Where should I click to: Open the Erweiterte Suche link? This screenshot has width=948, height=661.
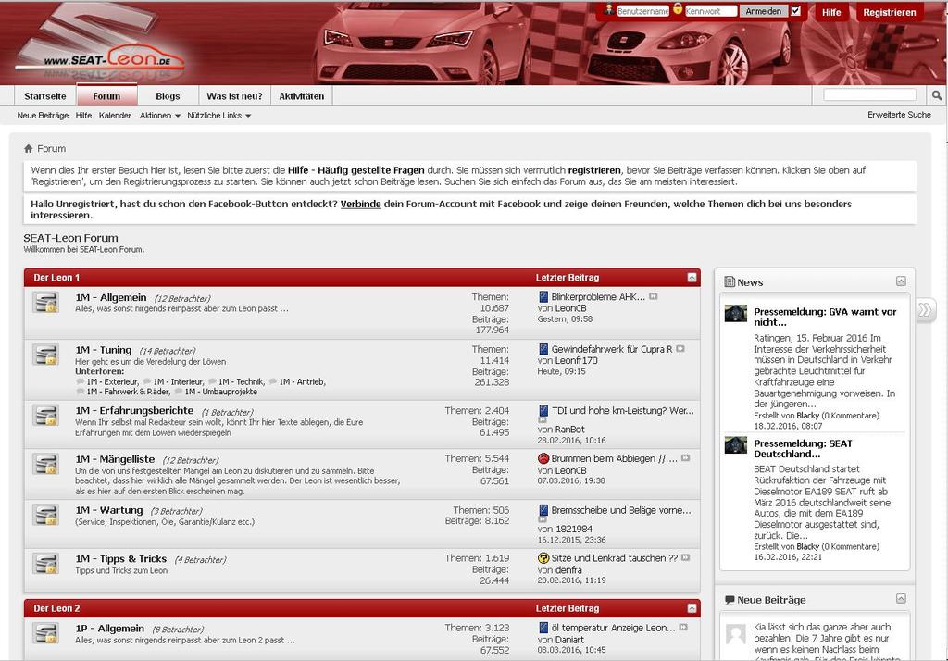coord(899,115)
